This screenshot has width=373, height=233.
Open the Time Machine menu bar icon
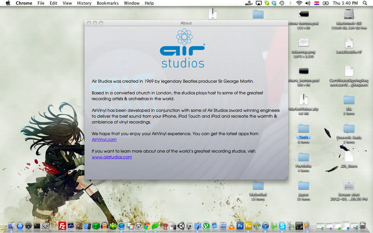[x=282, y=3]
